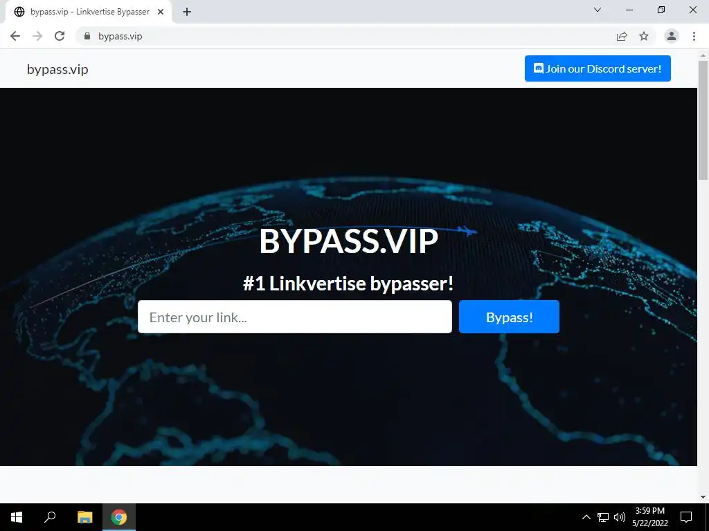709x531 pixels.
Task: Click the Bypass! button
Action: 509,317
